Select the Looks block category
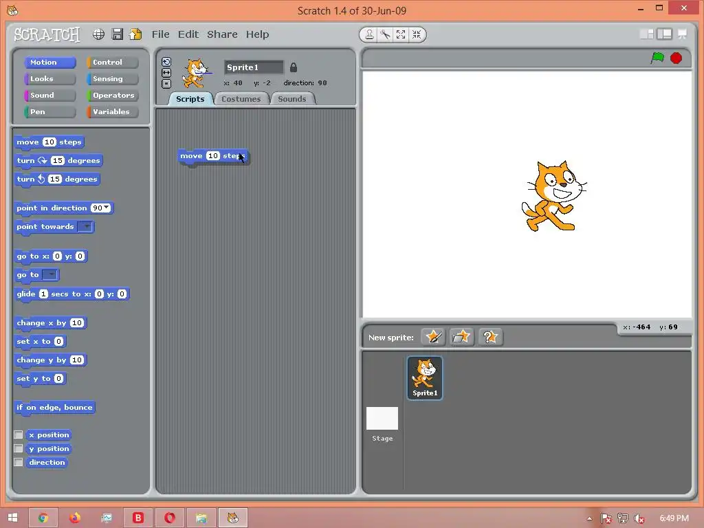The width and height of the screenshot is (704, 528). click(49, 79)
